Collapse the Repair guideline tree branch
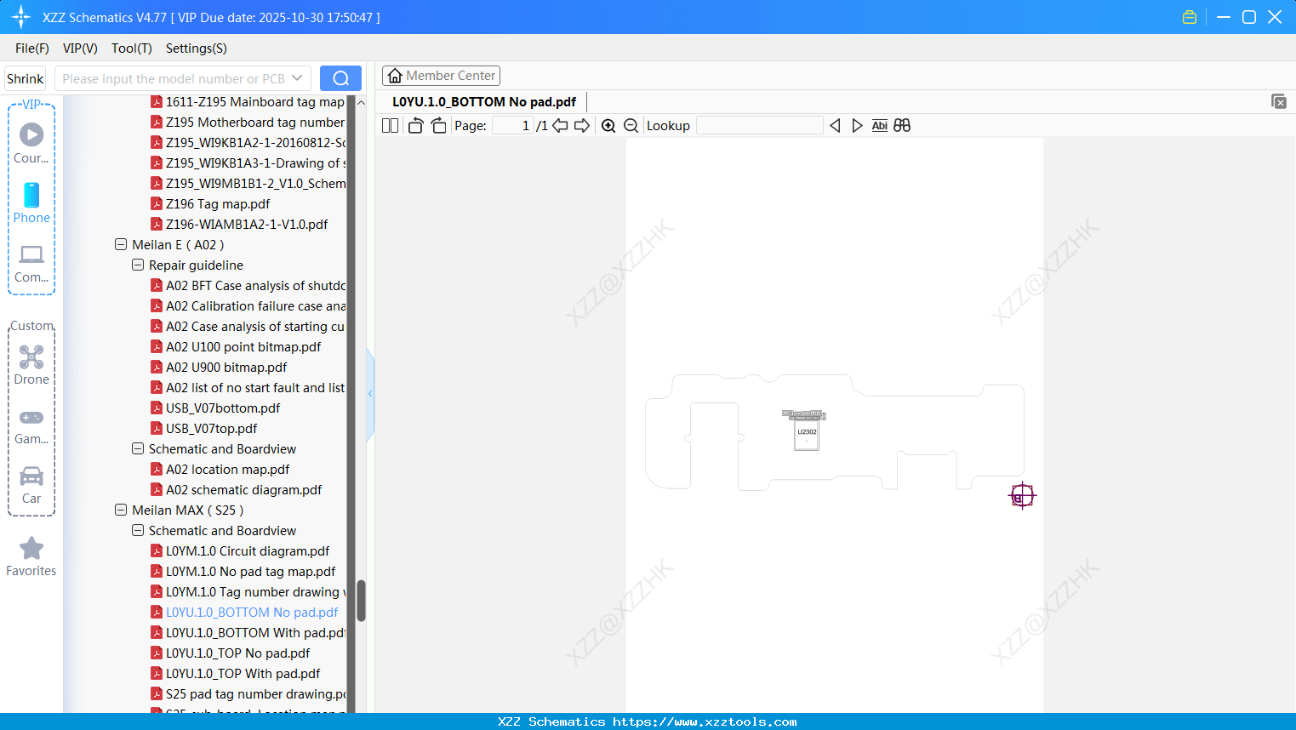Screen dimensions: 1296x730 pyautogui.click(x=137, y=265)
